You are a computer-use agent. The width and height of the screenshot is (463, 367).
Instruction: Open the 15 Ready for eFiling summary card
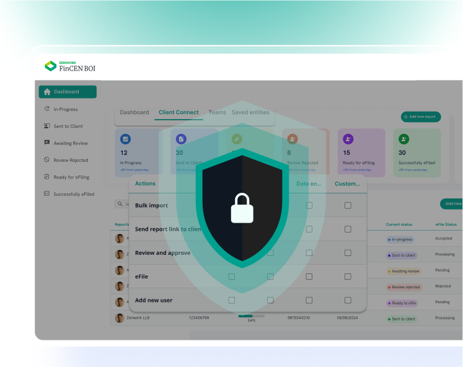tap(361, 153)
